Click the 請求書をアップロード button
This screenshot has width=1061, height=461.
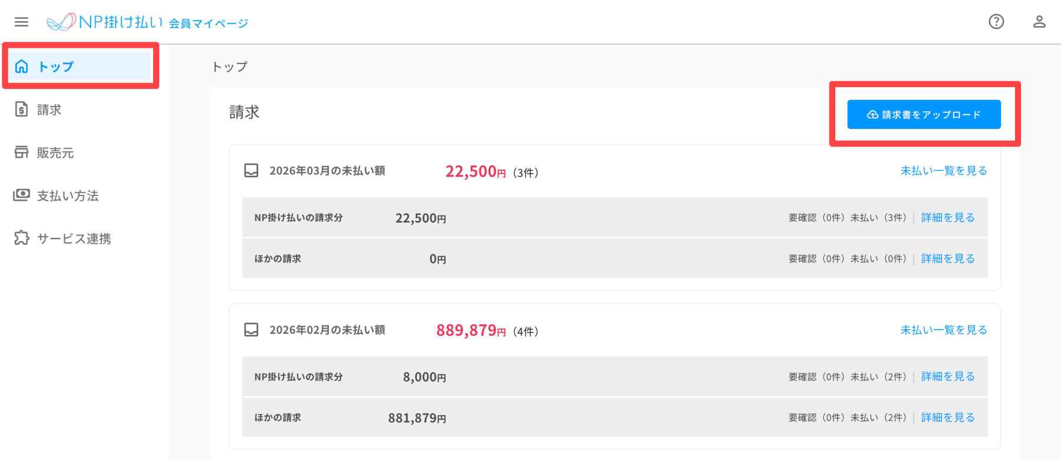[x=924, y=114]
